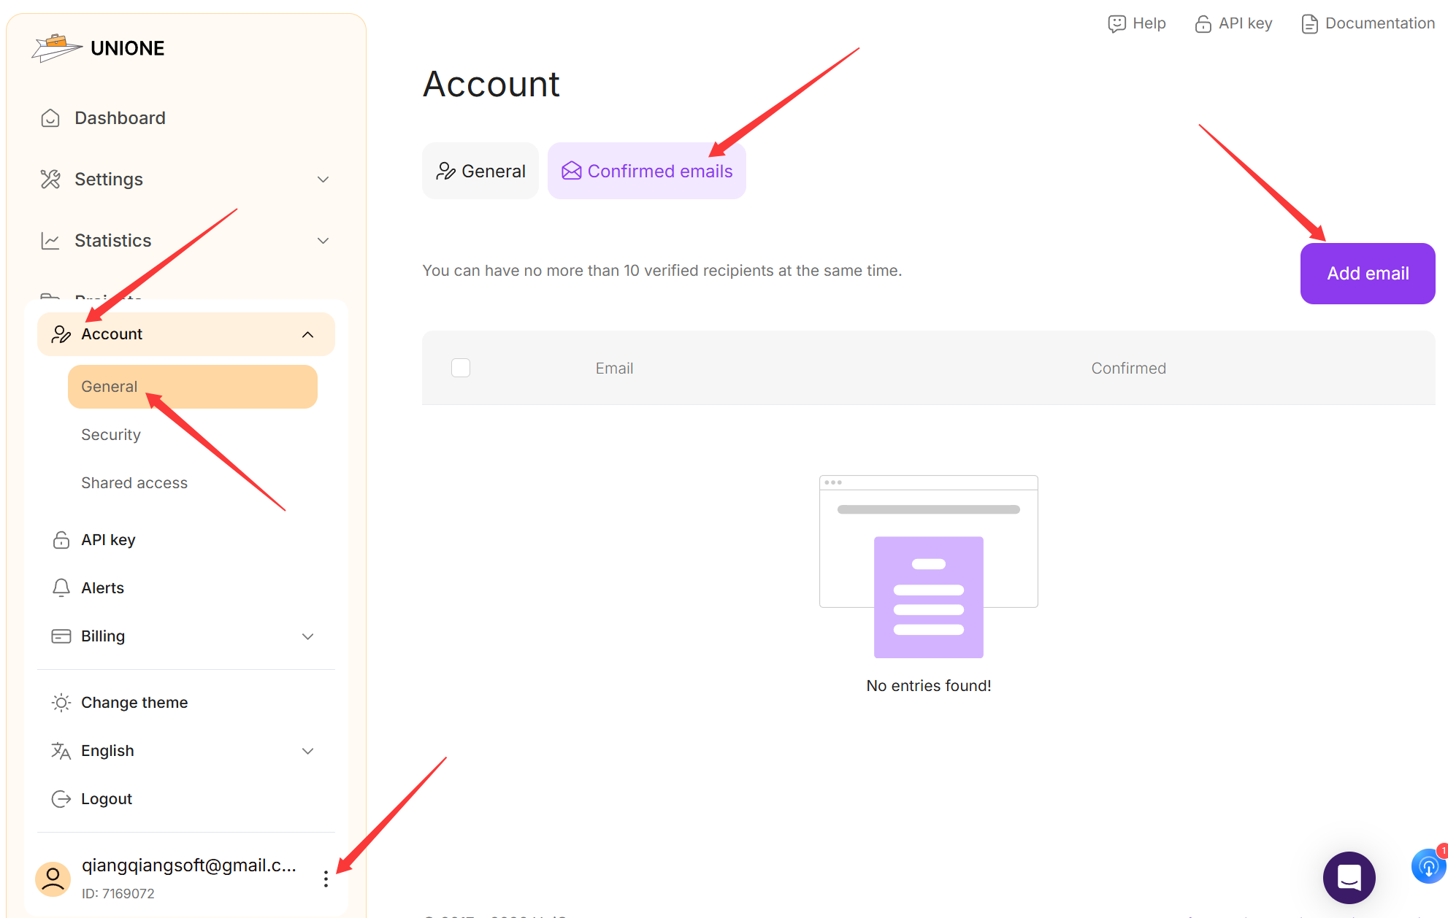1448x918 pixels.
Task: Open the three-dot menu beside user email
Action: 326,879
